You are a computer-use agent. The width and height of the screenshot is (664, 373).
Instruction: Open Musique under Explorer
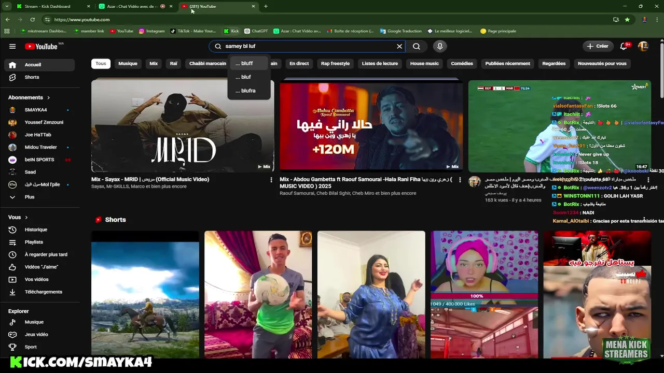[39, 322]
